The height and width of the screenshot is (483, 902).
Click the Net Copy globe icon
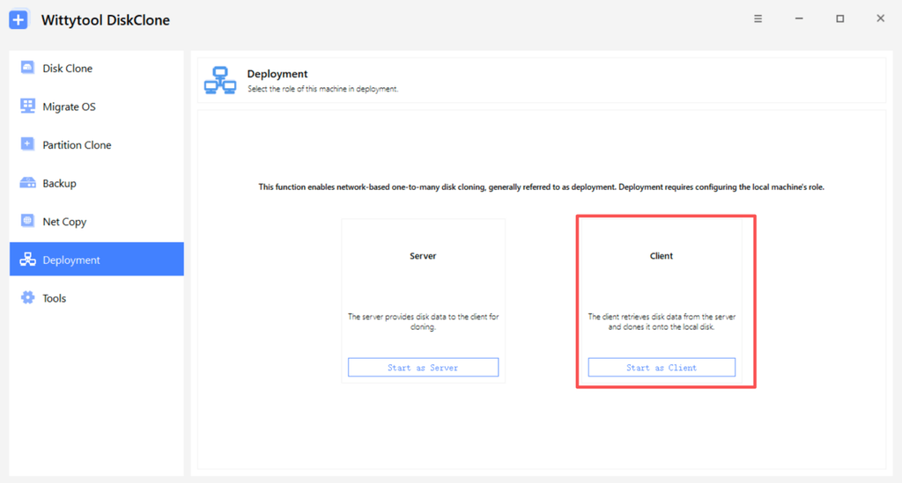[27, 221]
